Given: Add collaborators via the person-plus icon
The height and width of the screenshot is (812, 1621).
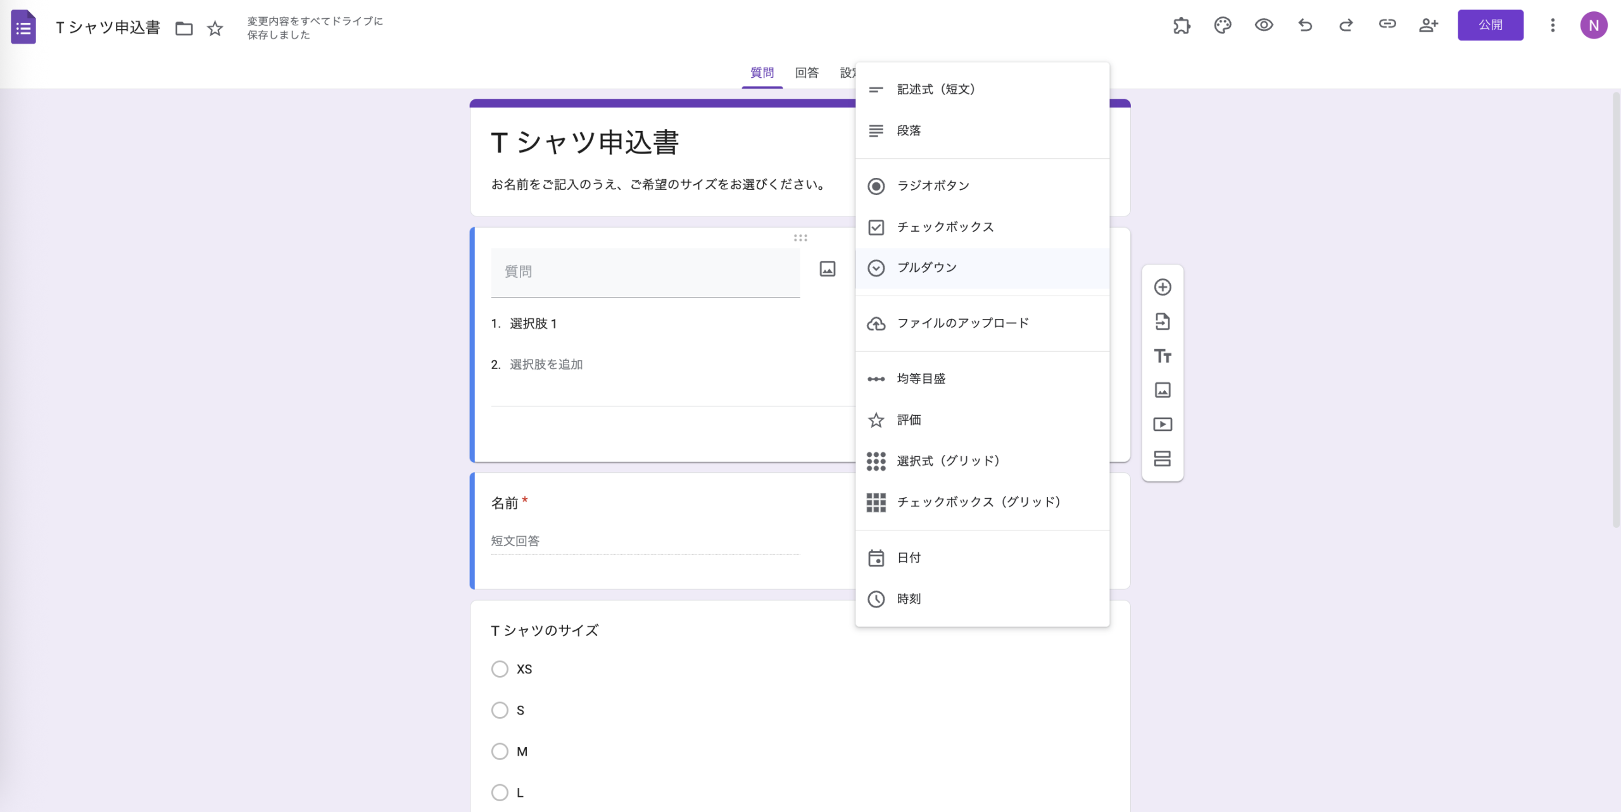Looking at the screenshot, I should click(x=1429, y=25).
